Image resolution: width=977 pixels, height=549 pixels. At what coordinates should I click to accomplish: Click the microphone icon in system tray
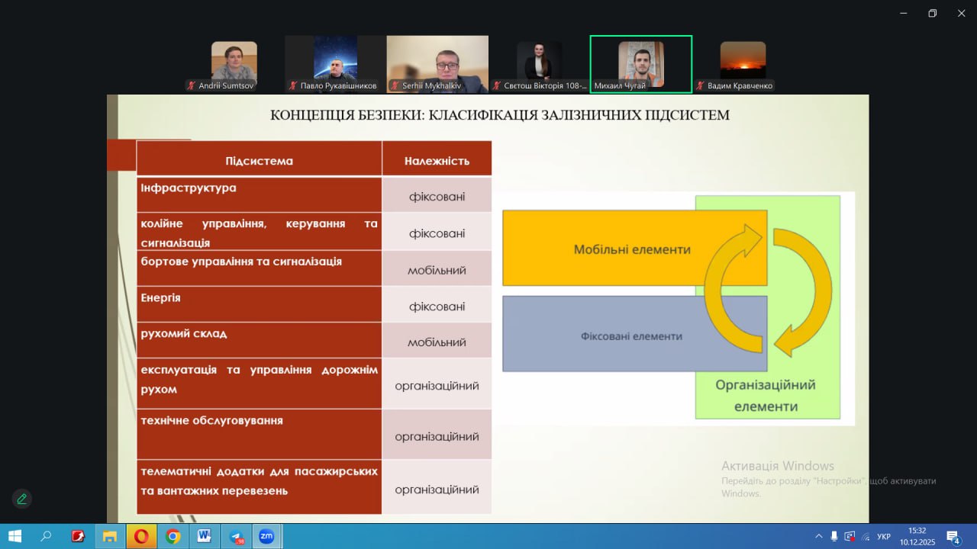pyautogui.click(x=834, y=536)
